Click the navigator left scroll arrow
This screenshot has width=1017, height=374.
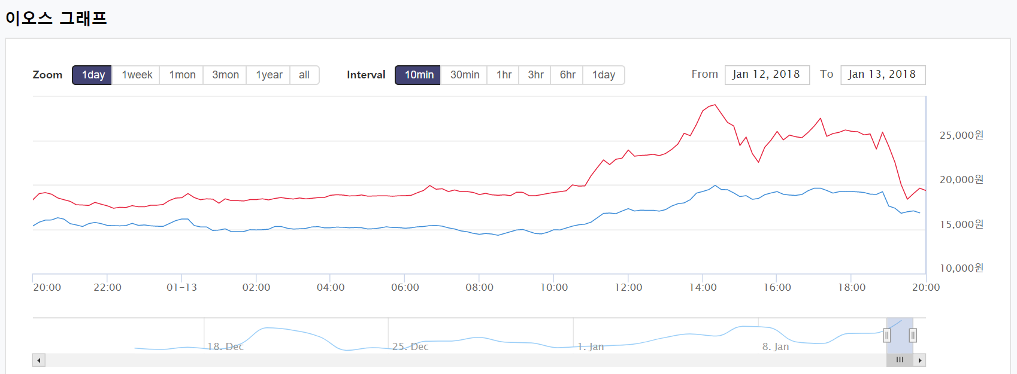39,360
